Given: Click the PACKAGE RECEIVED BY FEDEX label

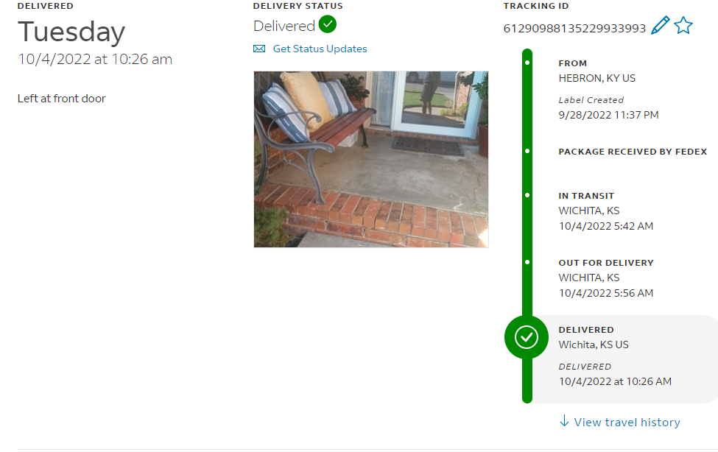Looking at the screenshot, I should click(633, 152).
